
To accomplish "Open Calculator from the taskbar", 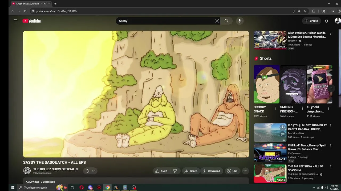I will tap(125, 188).
